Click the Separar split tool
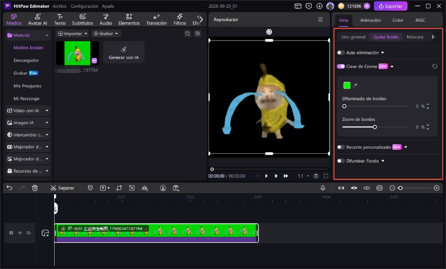This screenshot has height=269, width=446. (62, 188)
